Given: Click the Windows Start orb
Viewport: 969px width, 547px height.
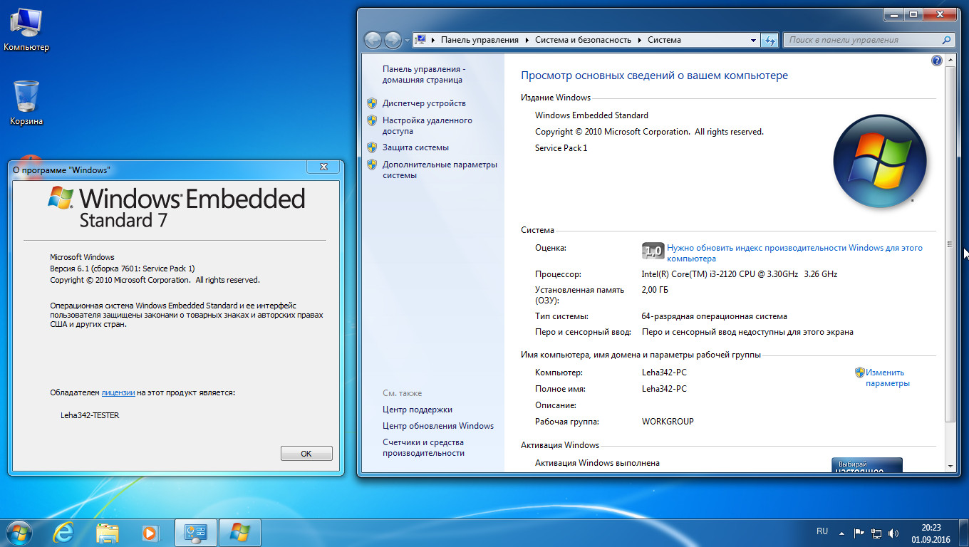Looking at the screenshot, I should [19, 532].
